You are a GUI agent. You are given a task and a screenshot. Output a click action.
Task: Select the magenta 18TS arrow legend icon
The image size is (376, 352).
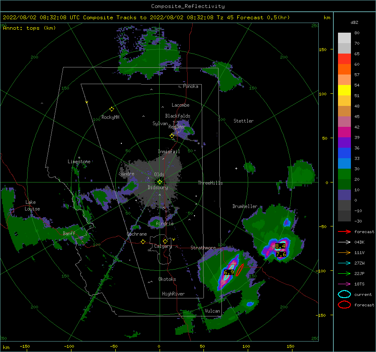pos(344,284)
